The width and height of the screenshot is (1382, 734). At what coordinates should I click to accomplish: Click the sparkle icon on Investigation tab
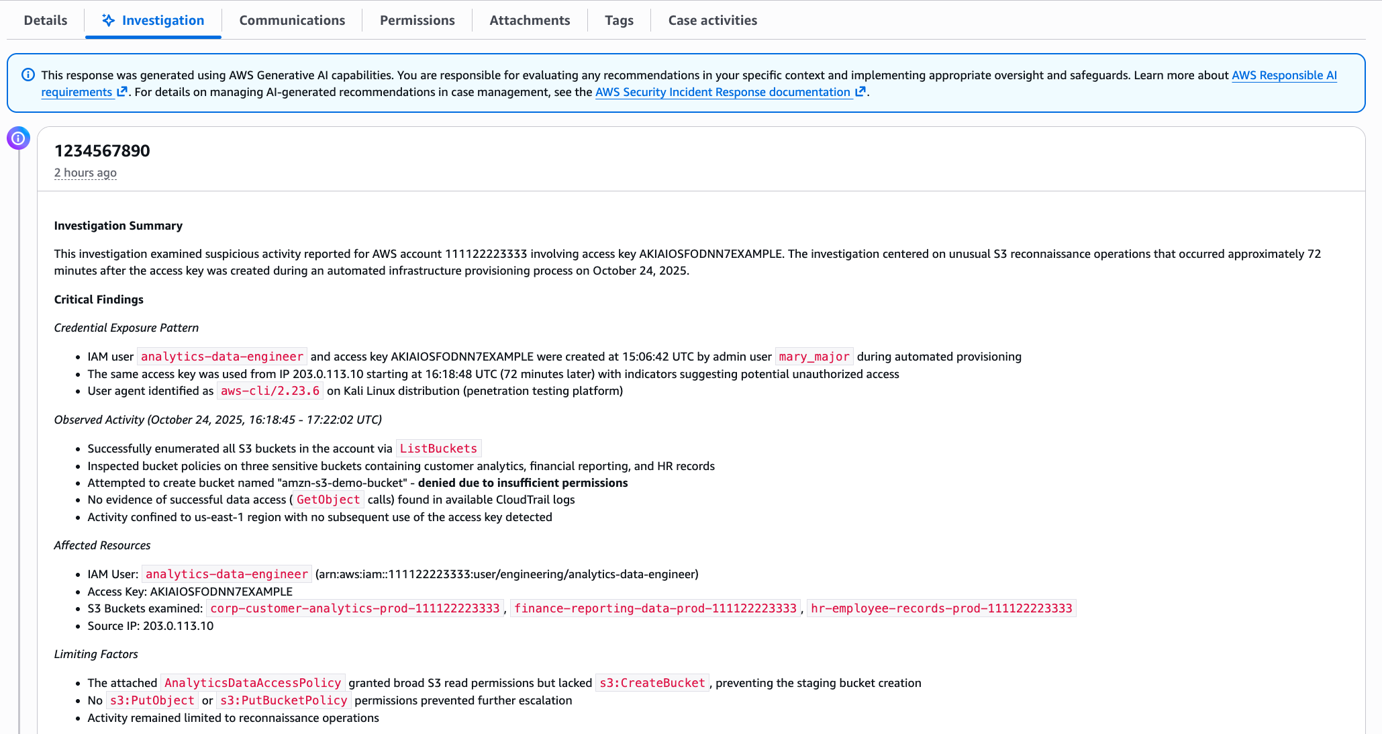[108, 20]
